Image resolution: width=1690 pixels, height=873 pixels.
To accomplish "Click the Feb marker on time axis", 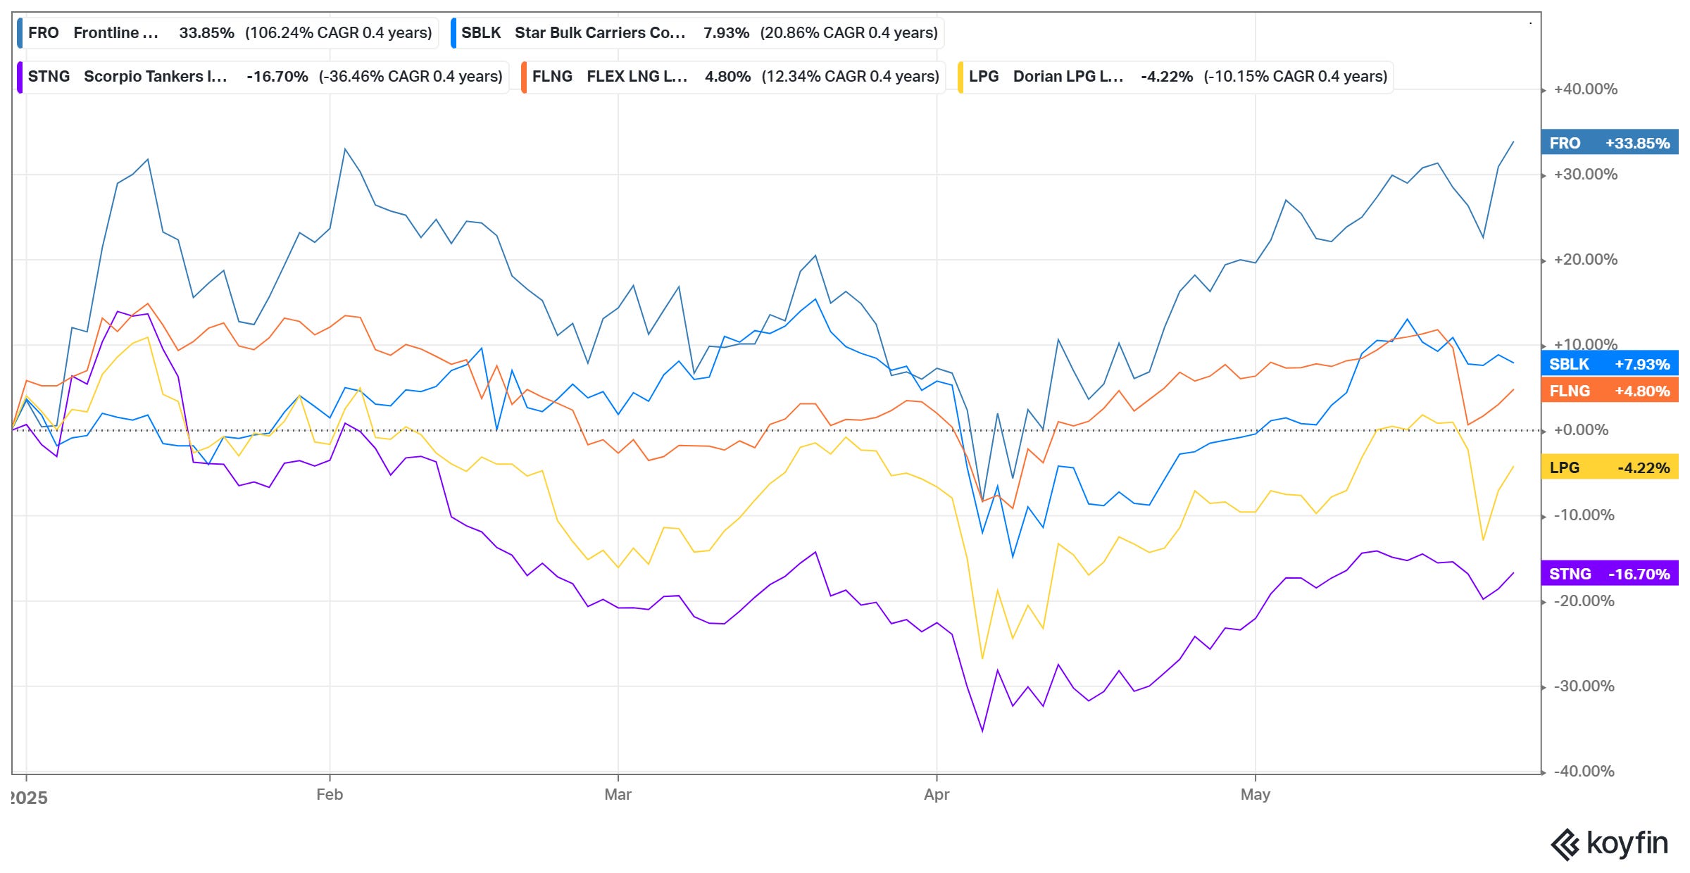I will point(330,795).
